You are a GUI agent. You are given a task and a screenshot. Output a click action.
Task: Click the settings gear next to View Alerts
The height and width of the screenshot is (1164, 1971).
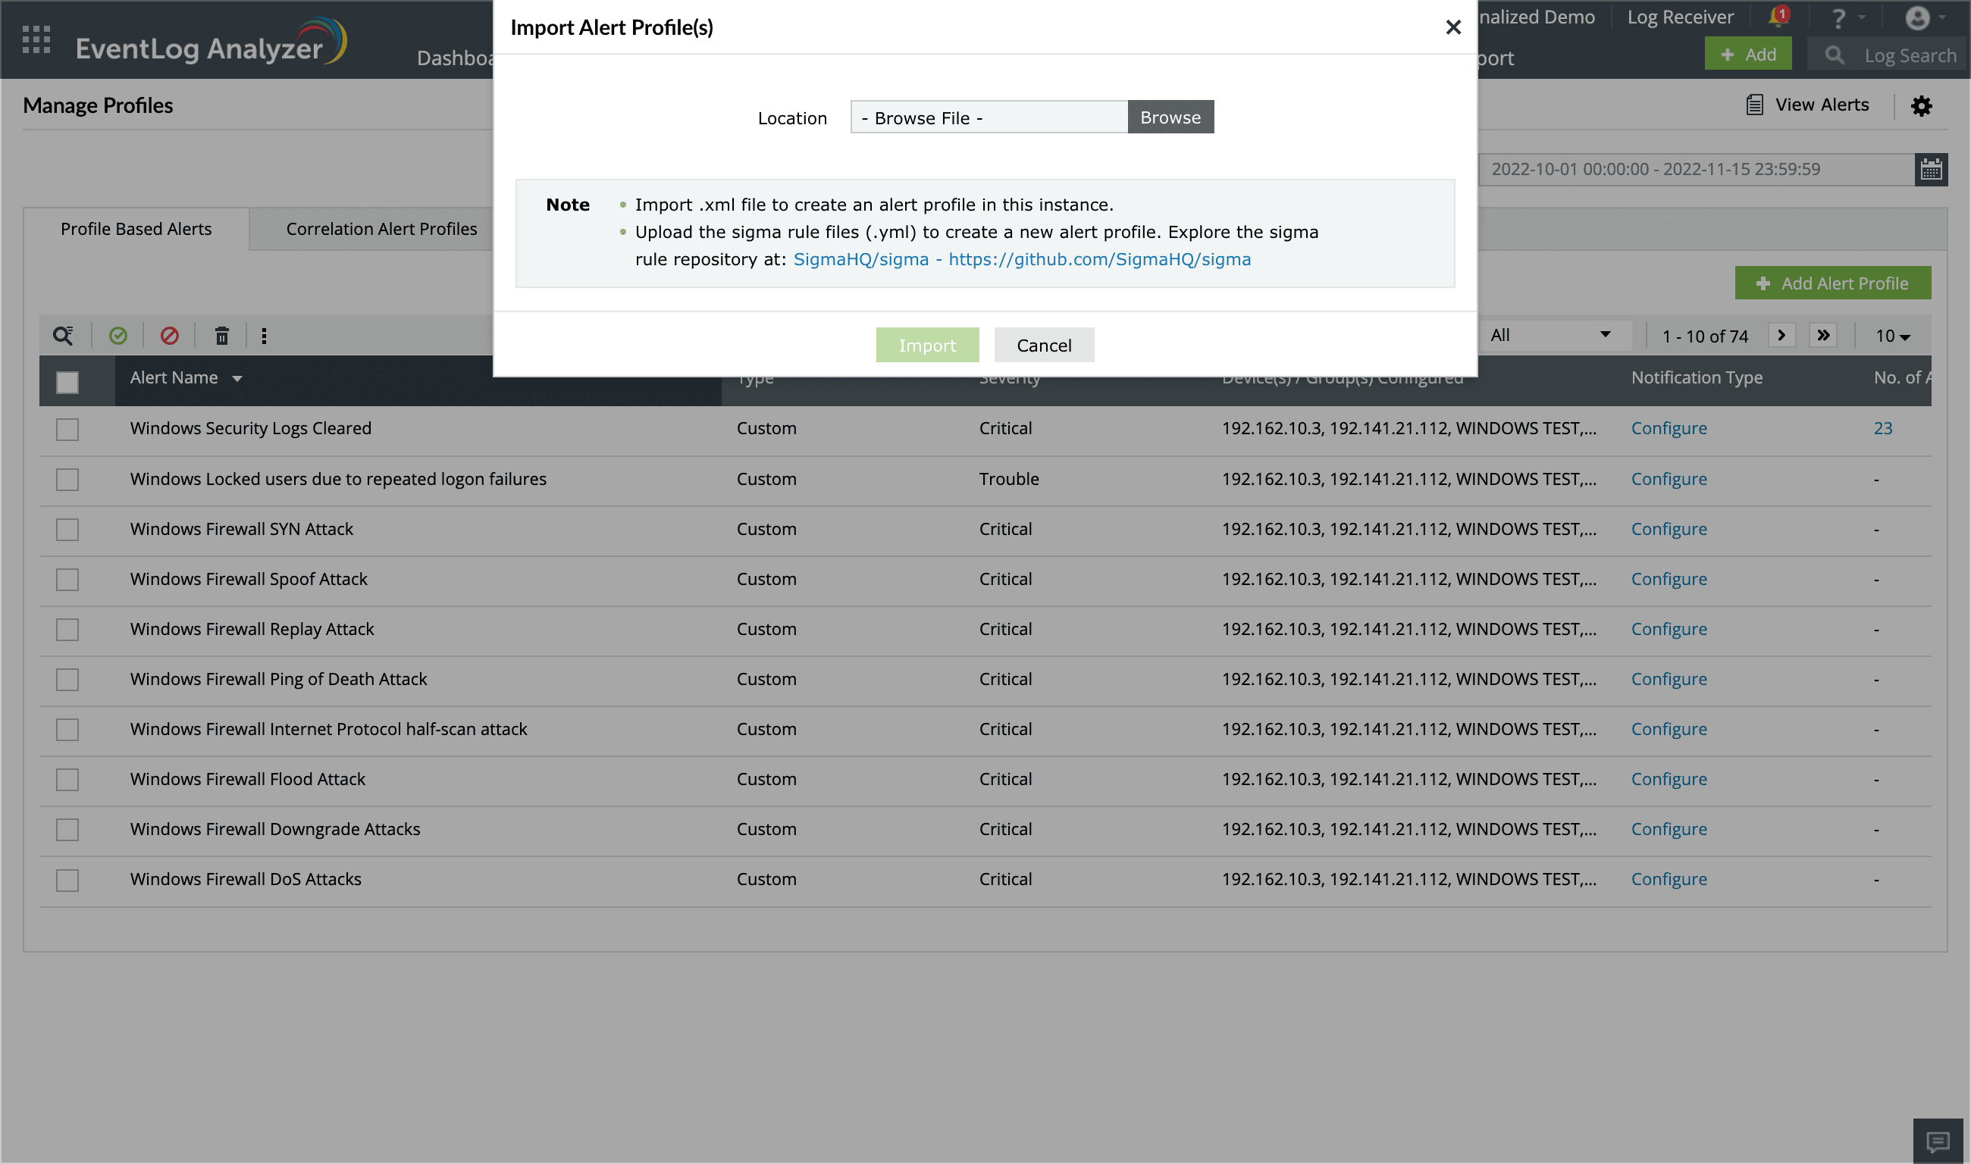[x=1921, y=105]
